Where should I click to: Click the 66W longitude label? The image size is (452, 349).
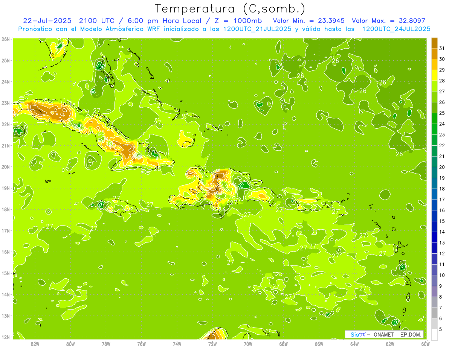(319, 344)
